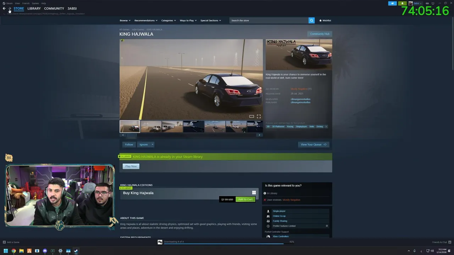This screenshot has height=255, width=454.
Task: Open climaxgamestudios developer link
Action: click(x=300, y=99)
